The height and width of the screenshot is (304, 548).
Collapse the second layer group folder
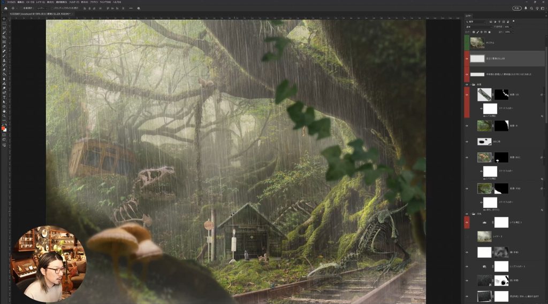[470, 214]
